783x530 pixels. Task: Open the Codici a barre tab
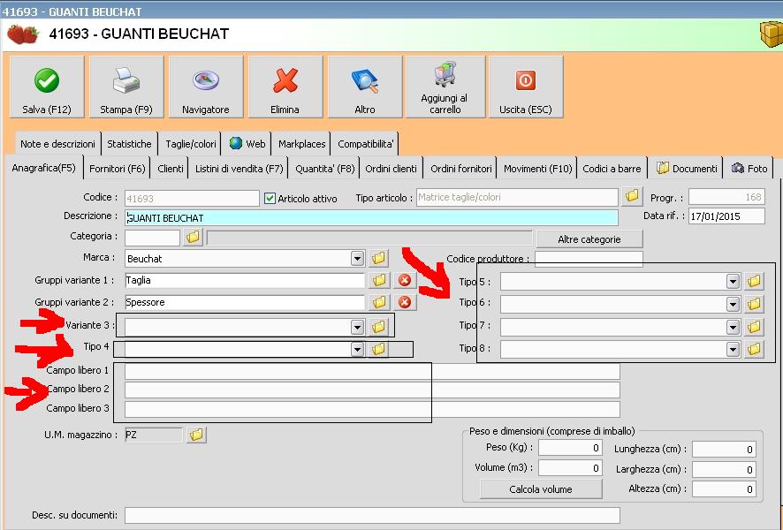point(612,169)
